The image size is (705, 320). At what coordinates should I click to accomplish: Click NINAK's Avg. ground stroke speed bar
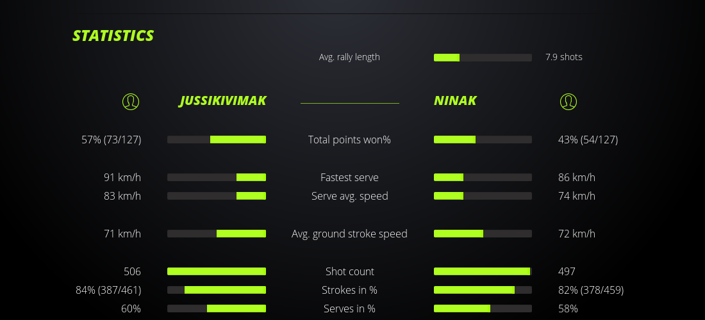[483, 234]
